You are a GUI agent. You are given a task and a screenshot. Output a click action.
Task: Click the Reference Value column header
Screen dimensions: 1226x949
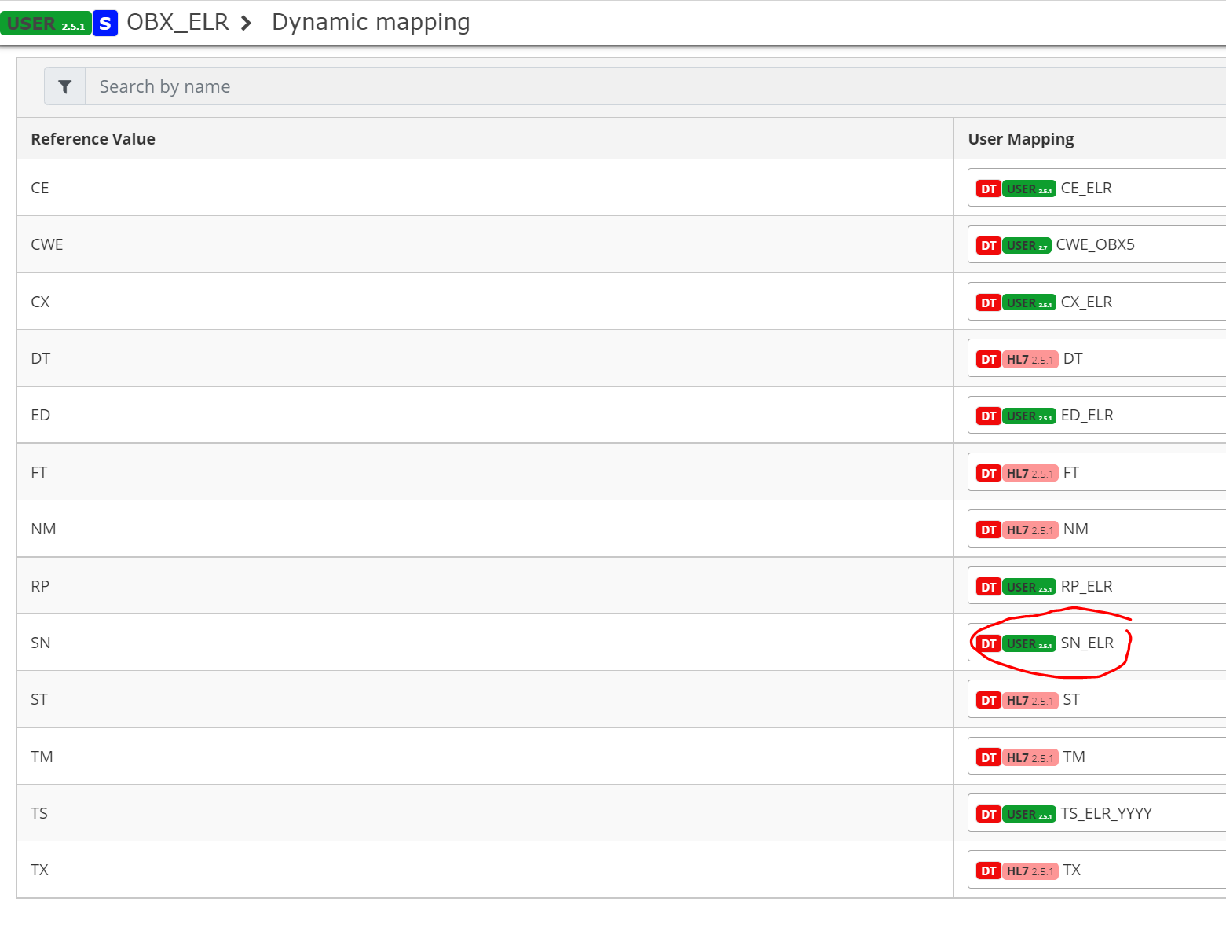pyautogui.click(x=93, y=138)
